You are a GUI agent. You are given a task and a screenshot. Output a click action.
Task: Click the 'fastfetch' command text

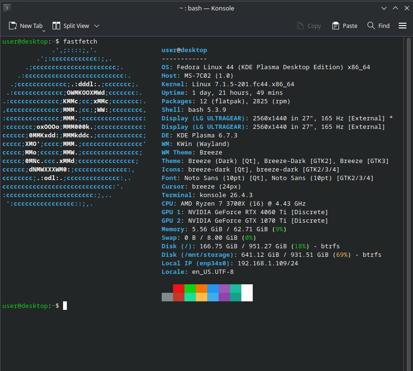click(80, 42)
